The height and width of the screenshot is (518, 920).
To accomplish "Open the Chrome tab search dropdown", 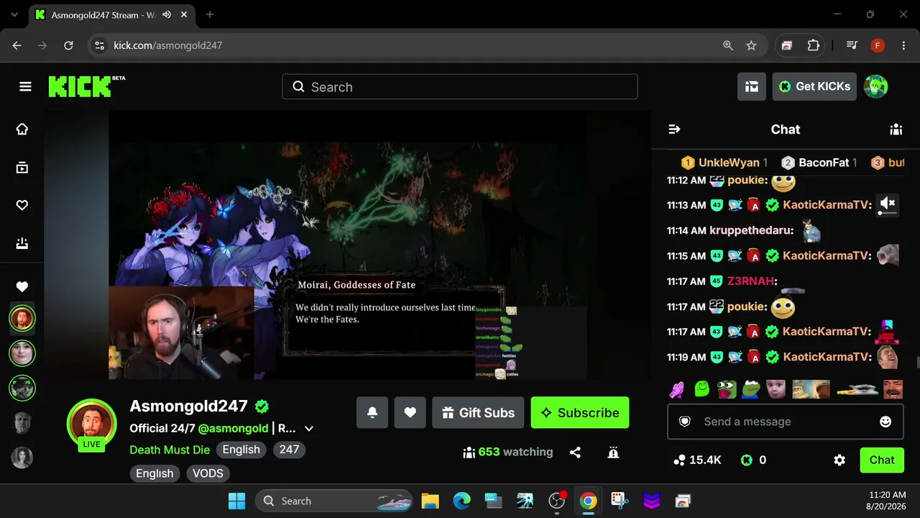I will (x=14, y=14).
